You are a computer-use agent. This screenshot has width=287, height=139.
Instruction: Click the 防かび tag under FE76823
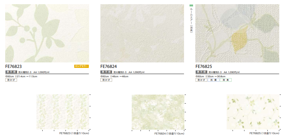coord(11,80)
